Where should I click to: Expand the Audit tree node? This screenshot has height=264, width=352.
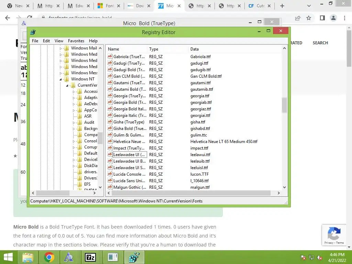point(74,123)
